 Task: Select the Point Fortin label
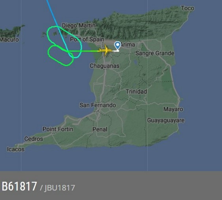click(x=58, y=129)
